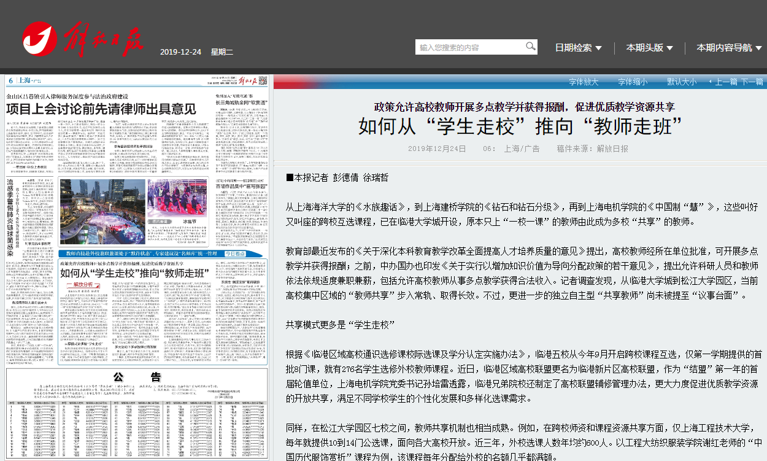Click 字体放大 to enlarge font
The width and height of the screenshot is (767, 461).
[x=583, y=82]
